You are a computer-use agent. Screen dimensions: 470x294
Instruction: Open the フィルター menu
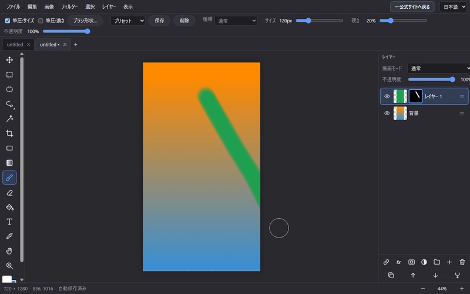[x=69, y=6]
